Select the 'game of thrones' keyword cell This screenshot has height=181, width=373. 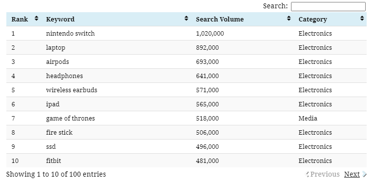pyautogui.click(x=70, y=118)
